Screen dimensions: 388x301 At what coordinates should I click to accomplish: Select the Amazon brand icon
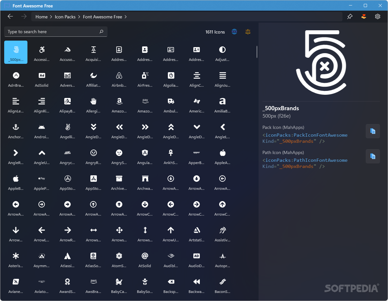pyautogui.click(x=119, y=104)
